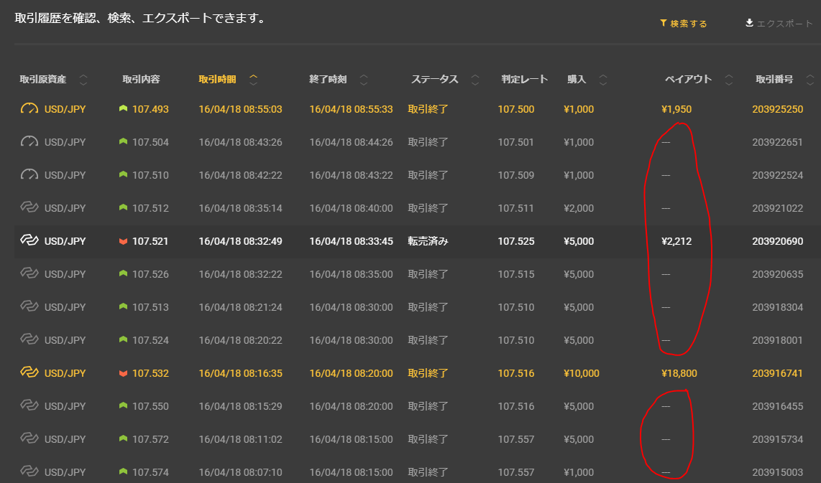The image size is (821, 483).
Task: Click the gray link icon on trade 203921022
Action: (29, 208)
